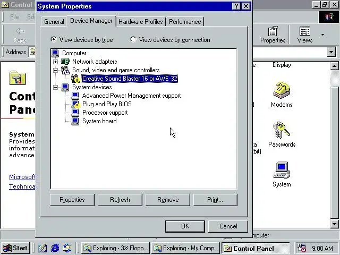The image size is (340, 255).
Task: Open the Passwords icon in Control Panel
Action: point(282,130)
